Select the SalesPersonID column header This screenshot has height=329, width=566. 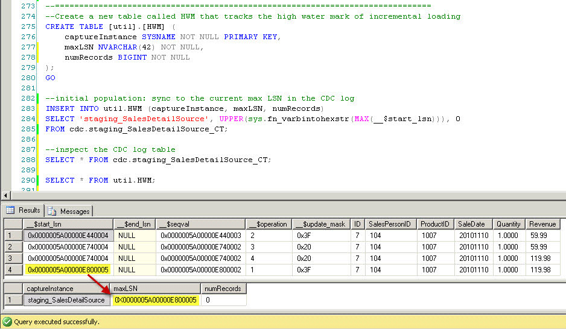[x=390, y=224]
